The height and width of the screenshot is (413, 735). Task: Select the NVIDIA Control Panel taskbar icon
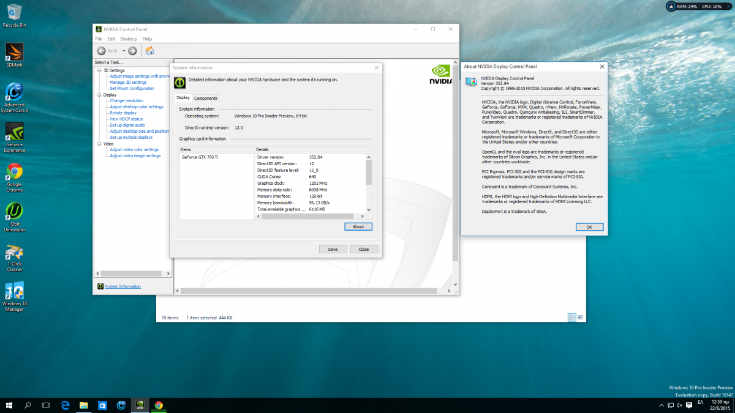pyautogui.click(x=140, y=404)
